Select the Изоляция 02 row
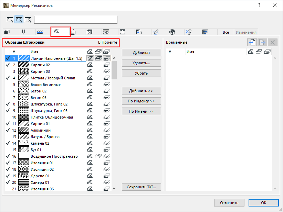 pyautogui.click(x=58, y=169)
